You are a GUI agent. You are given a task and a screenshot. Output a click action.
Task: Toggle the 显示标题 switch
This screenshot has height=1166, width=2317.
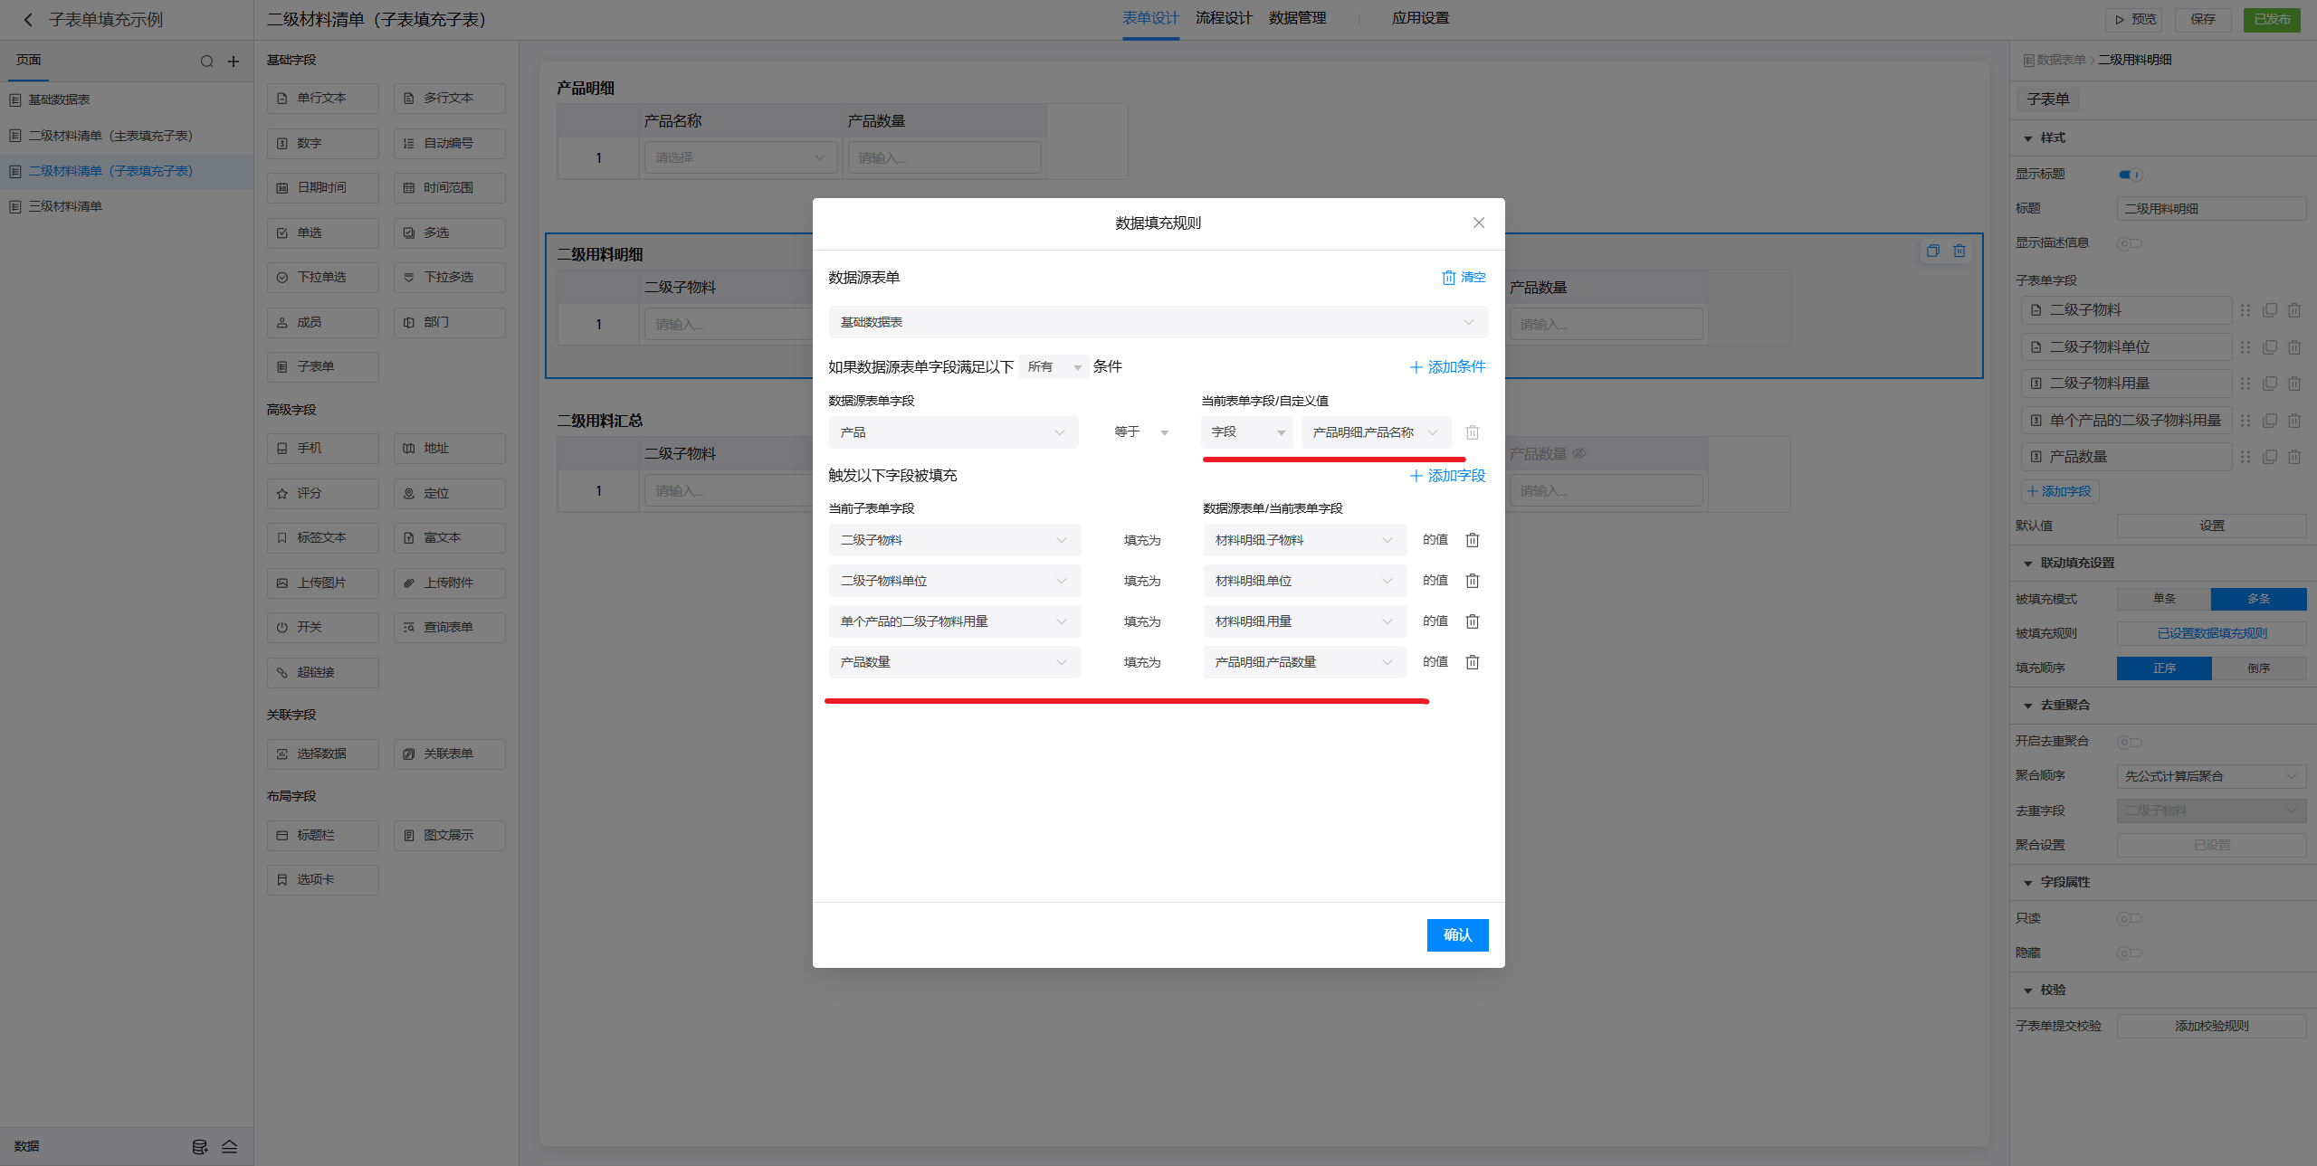(x=2130, y=175)
